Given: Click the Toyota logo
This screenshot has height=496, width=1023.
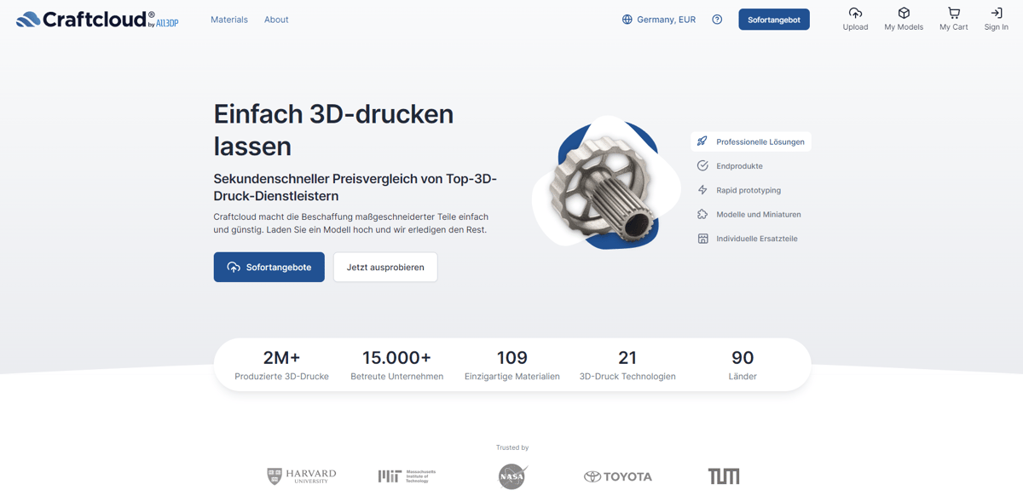Looking at the screenshot, I should (x=618, y=476).
